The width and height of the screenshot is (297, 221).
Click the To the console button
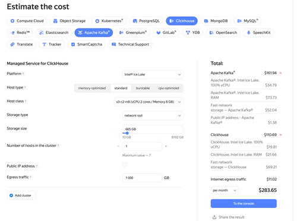tap(244, 204)
